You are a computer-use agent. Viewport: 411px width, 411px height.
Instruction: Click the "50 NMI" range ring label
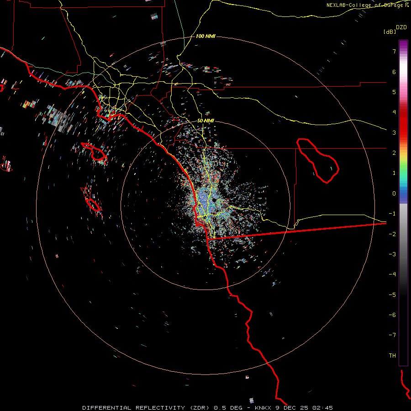(205, 121)
